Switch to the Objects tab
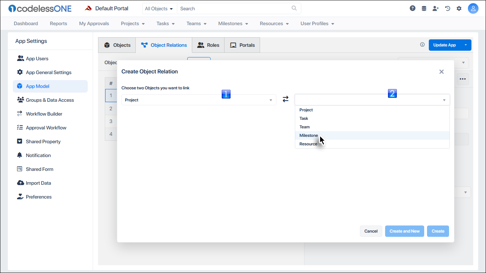 (x=117, y=45)
